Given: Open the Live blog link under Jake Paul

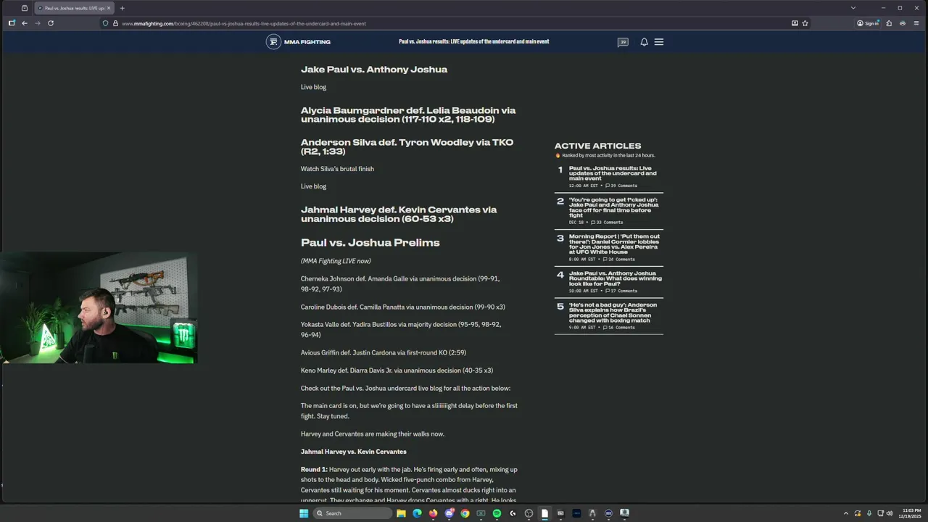Looking at the screenshot, I should pos(313,87).
